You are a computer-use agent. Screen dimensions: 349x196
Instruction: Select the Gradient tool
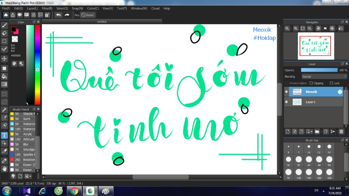tap(4, 84)
